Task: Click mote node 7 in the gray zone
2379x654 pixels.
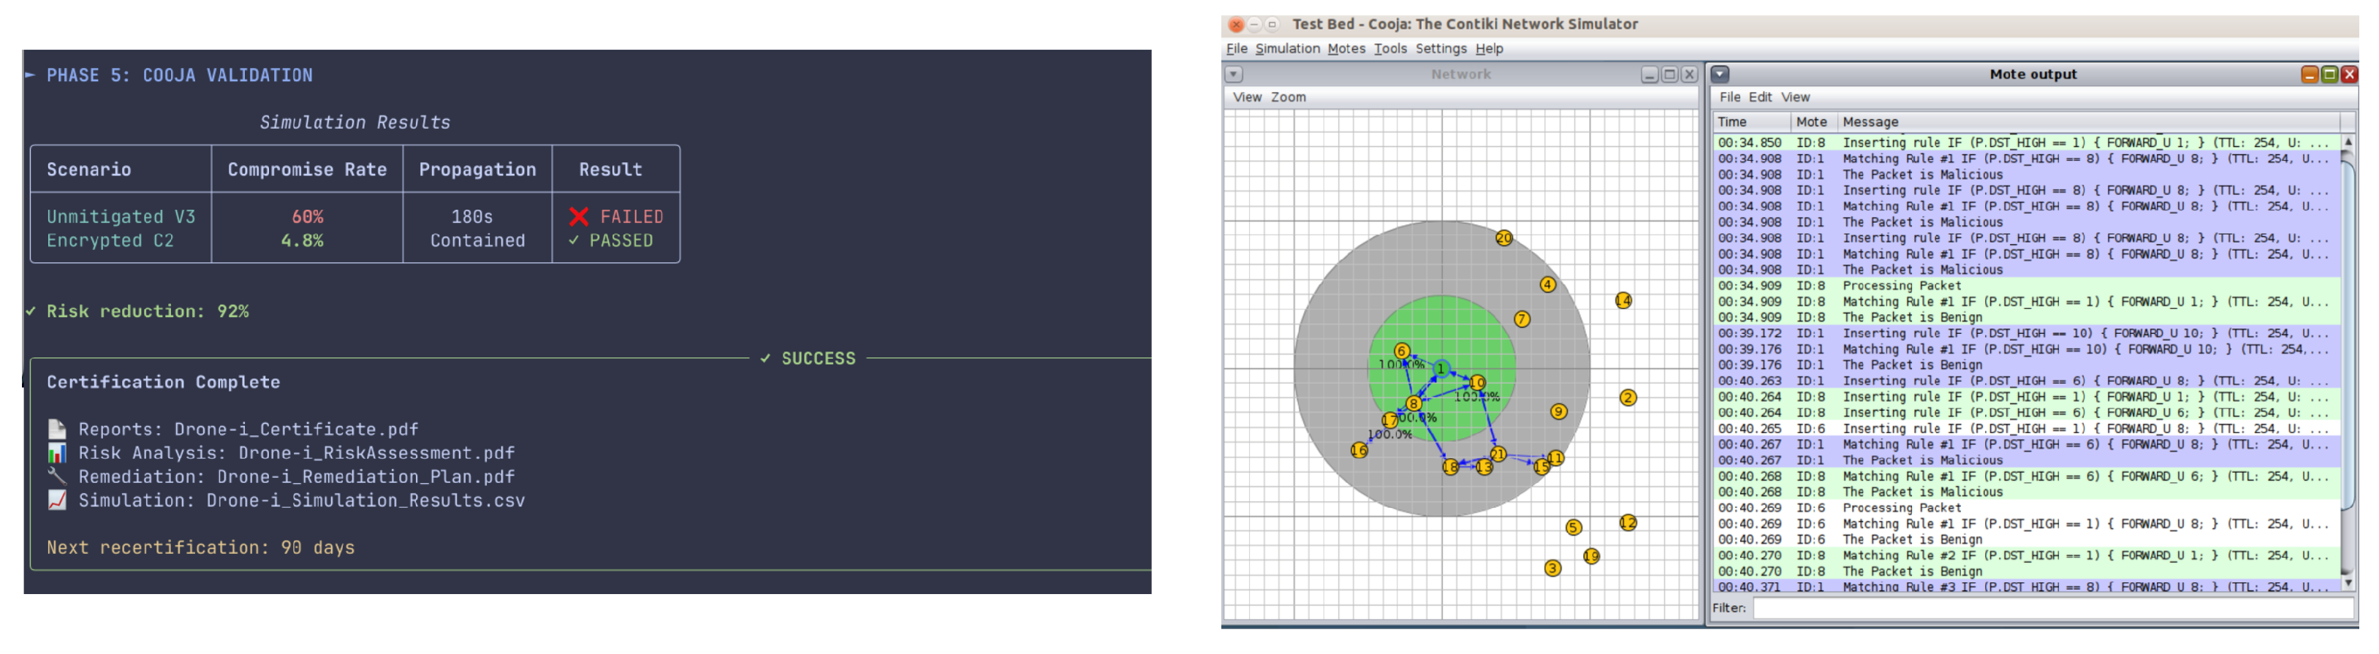Action: point(1522,319)
